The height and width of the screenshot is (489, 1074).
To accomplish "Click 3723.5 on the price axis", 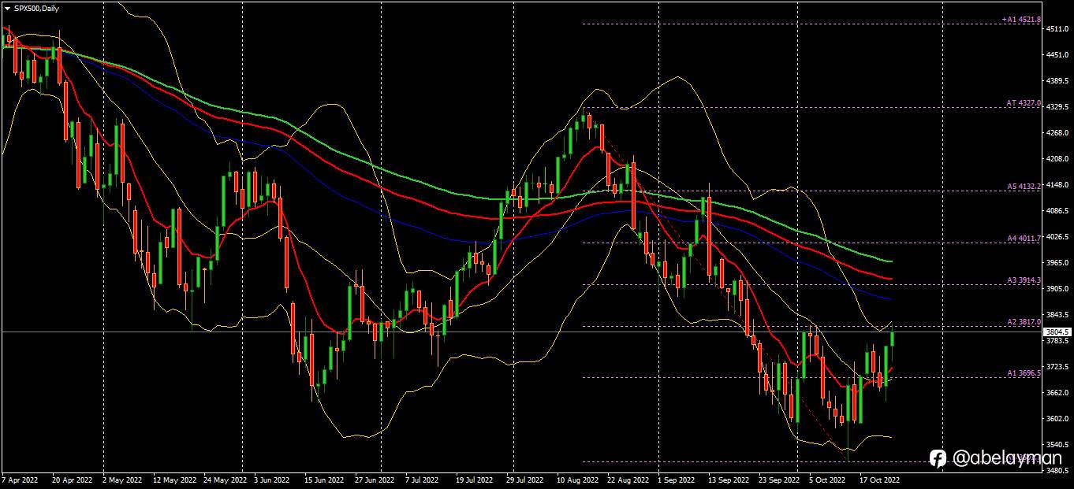I will pyautogui.click(x=1057, y=366).
